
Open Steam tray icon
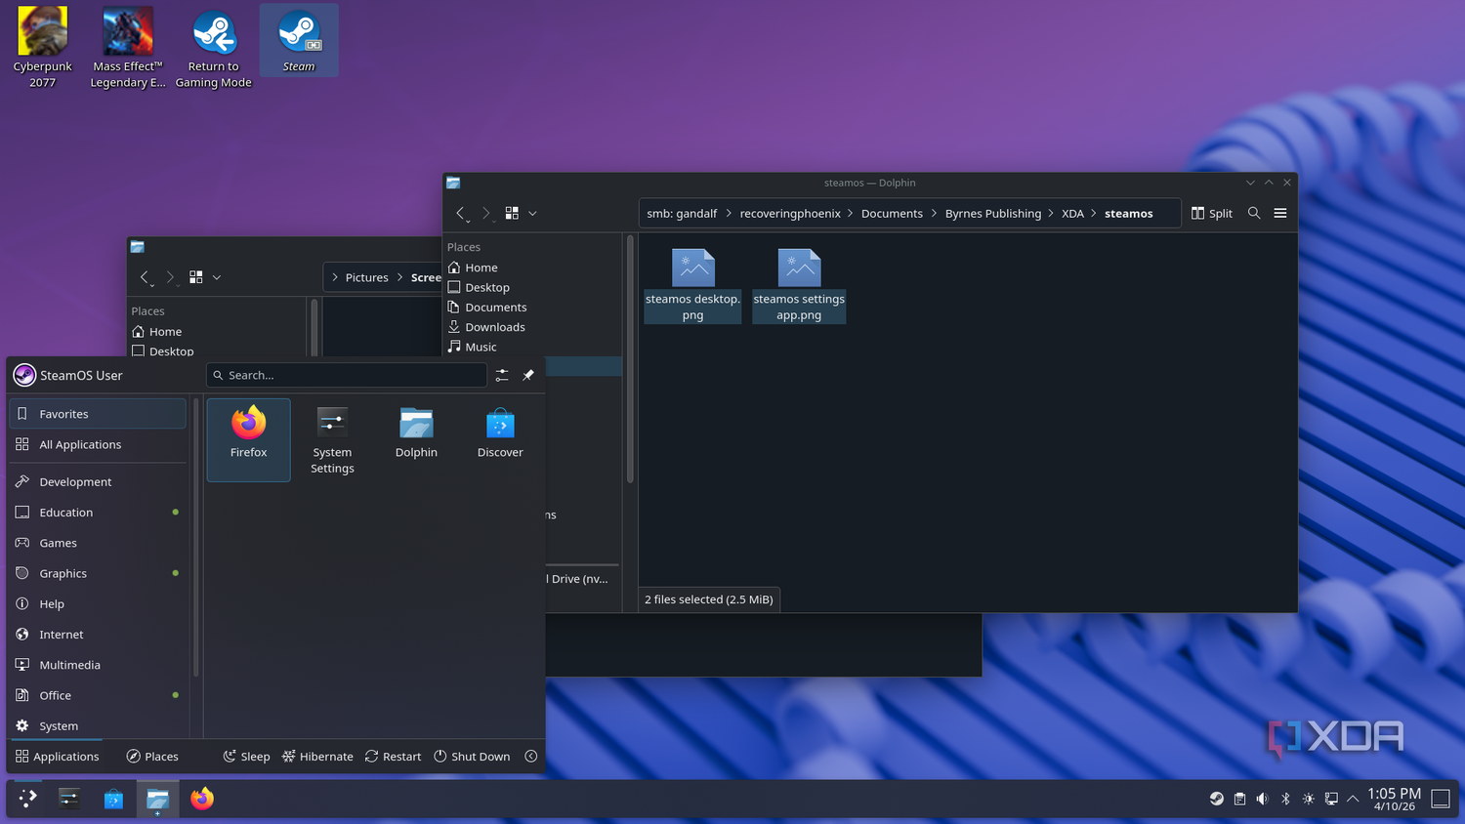click(x=1217, y=799)
